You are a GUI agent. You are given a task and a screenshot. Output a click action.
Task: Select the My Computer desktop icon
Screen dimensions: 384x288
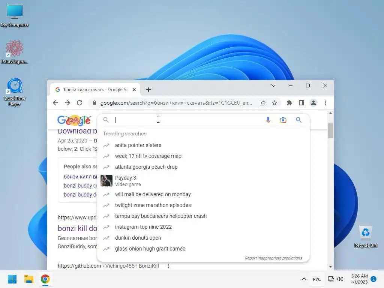coord(15,16)
